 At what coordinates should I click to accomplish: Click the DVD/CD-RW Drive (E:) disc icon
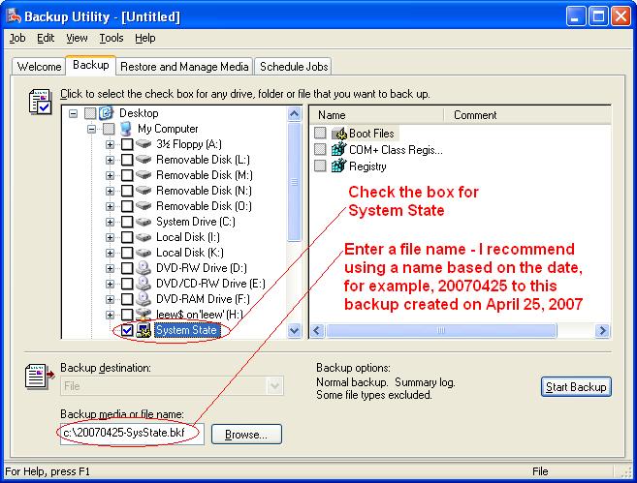[143, 283]
